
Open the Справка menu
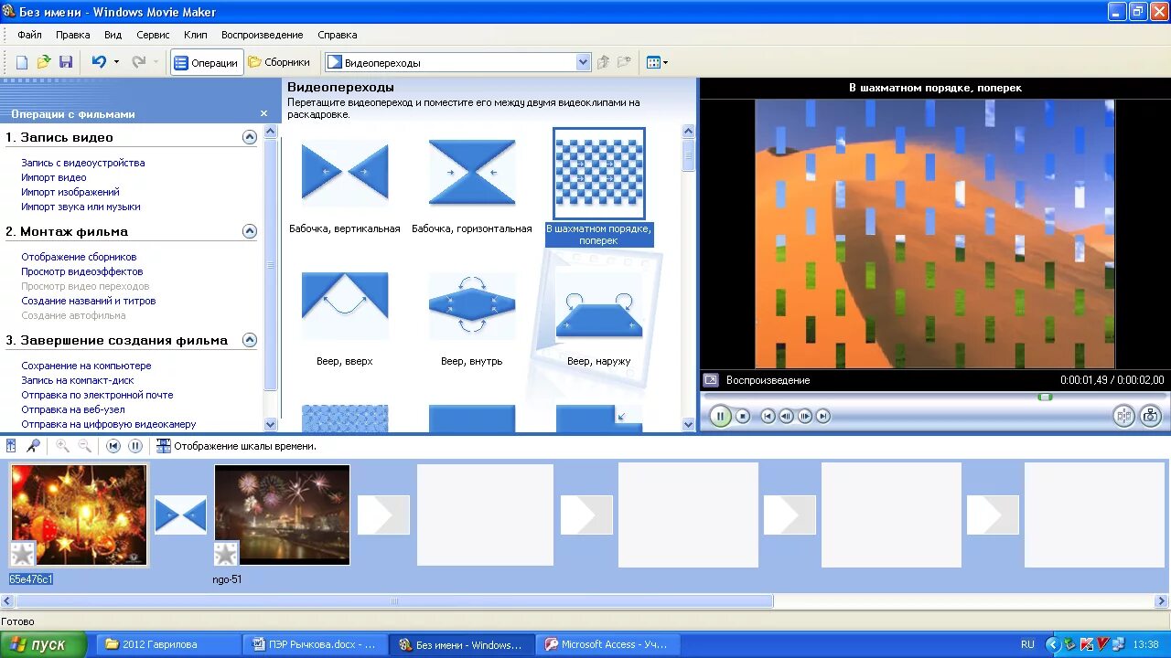tap(337, 35)
